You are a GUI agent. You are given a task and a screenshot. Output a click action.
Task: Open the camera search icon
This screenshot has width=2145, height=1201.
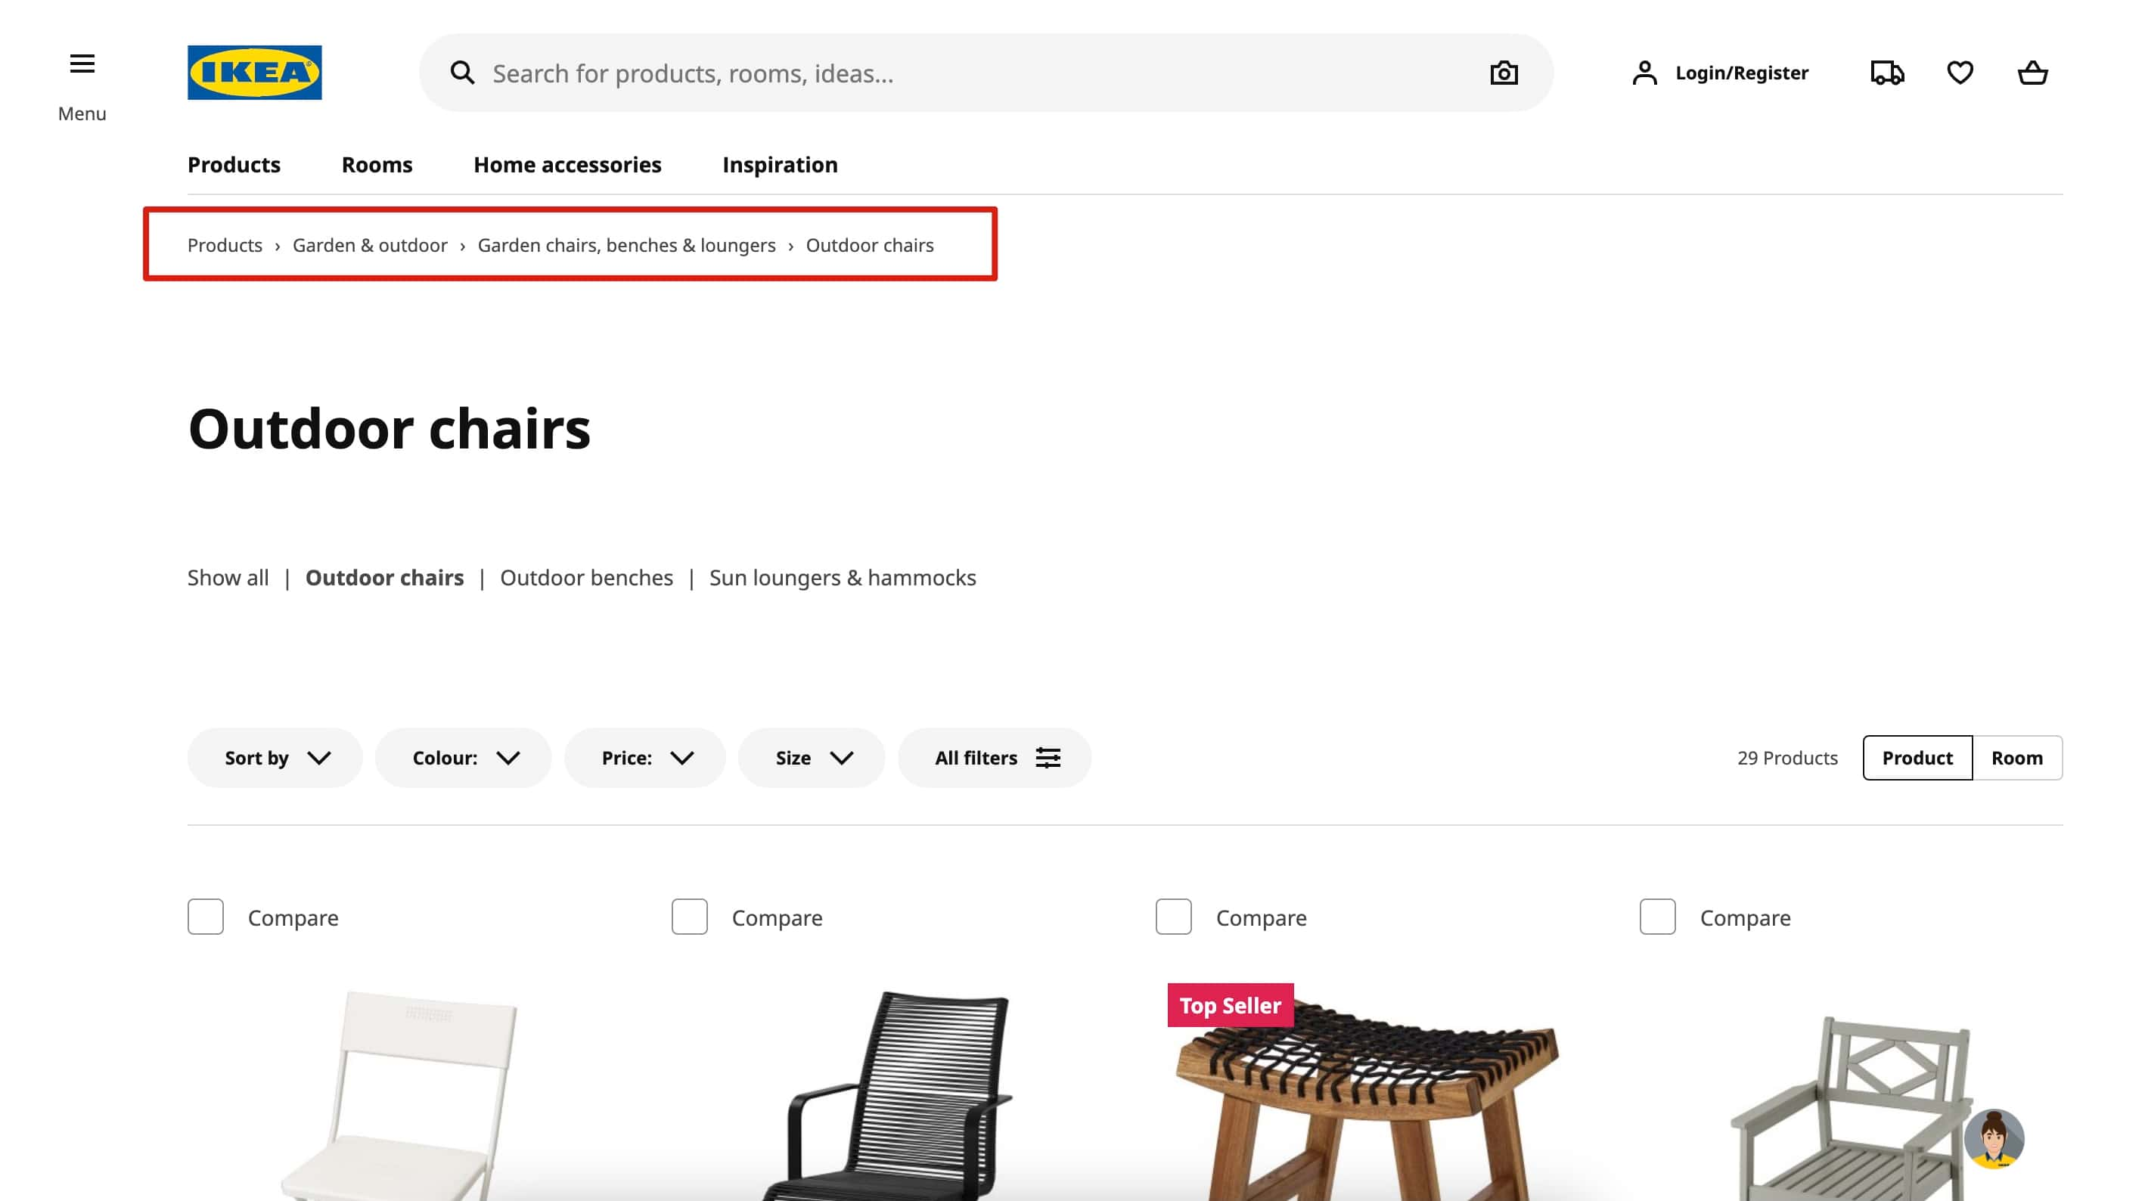pyautogui.click(x=1503, y=72)
